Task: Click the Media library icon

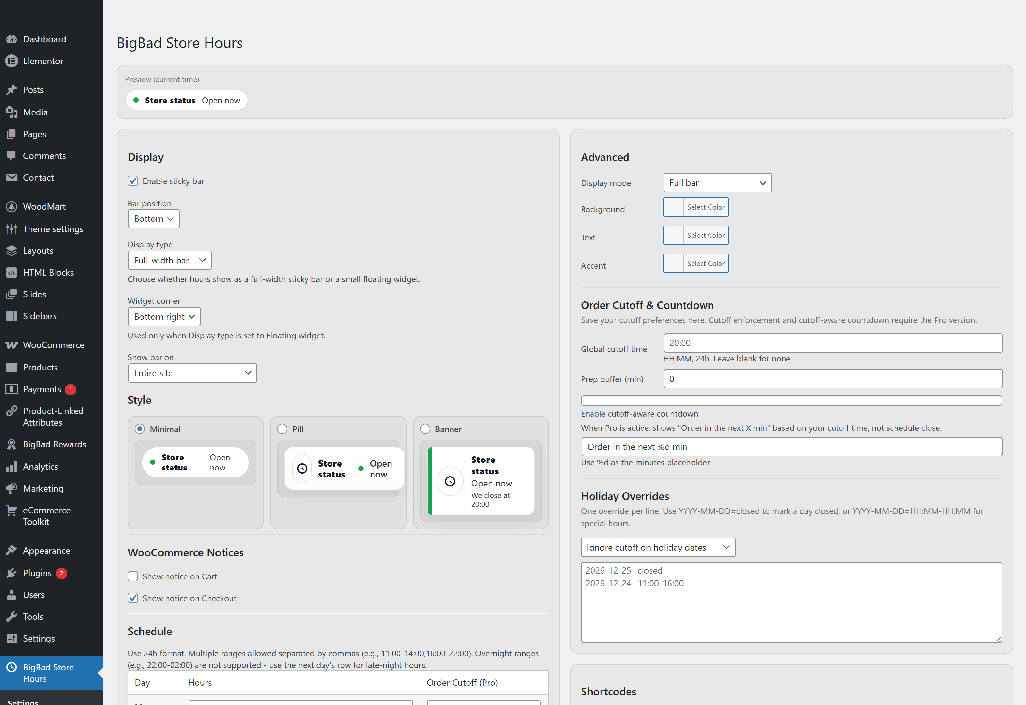Action: 12,112
